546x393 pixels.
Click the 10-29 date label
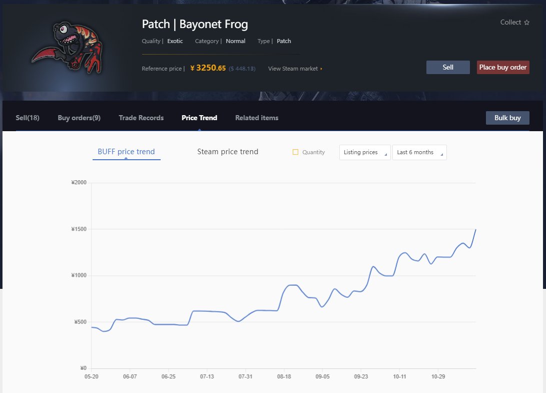438,376
